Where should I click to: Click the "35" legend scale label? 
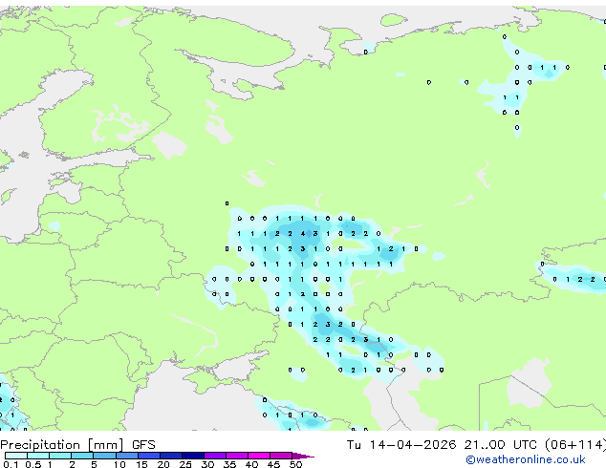tap(229, 464)
